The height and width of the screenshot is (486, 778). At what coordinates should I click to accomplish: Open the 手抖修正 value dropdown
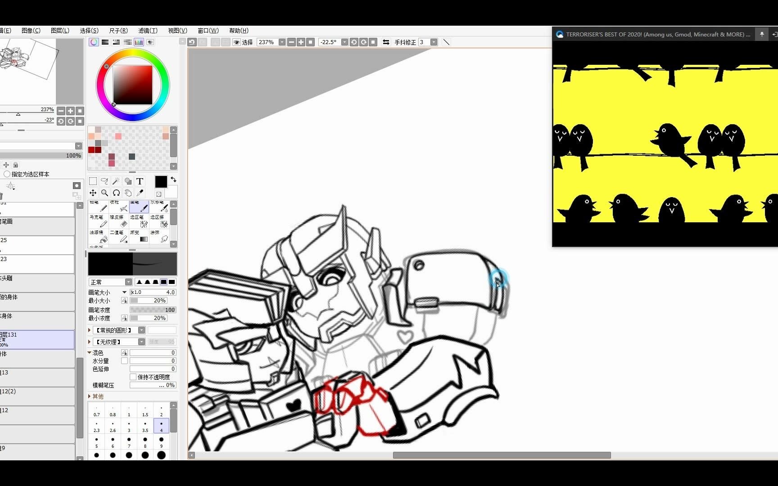coord(434,42)
